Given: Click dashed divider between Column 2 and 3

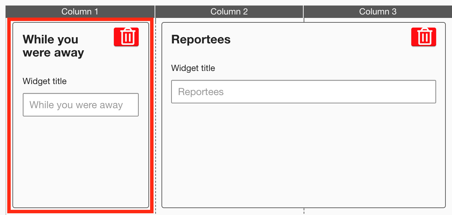Looking at the screenshot, I should coord(304,211).
